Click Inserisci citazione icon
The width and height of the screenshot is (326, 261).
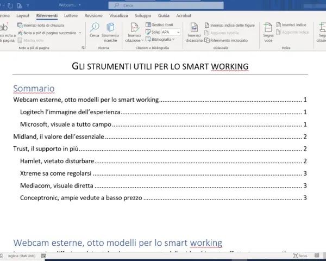pos(135,28)
